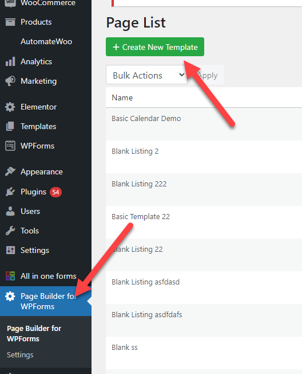The height and width of the screenshot is (374, 302).
Task: Click the Appearance paintbrush icon
Action: coord(10,172)
